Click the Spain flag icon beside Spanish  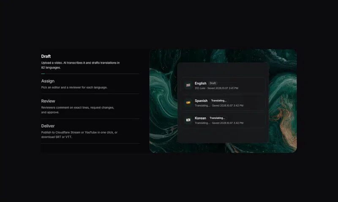[x=188, y=102]
